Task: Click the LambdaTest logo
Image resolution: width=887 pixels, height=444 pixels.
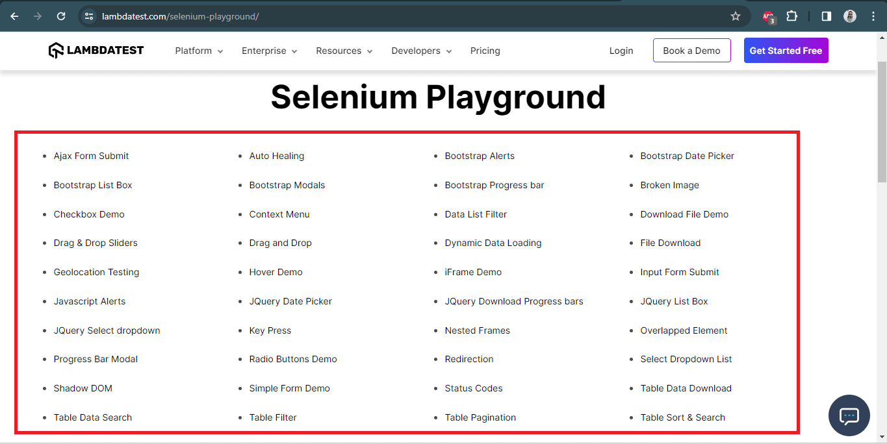Action: [96, 50]
